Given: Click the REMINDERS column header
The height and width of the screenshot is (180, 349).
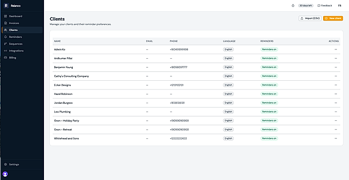Looking at the screenshot, I should (x=267, y=41).
